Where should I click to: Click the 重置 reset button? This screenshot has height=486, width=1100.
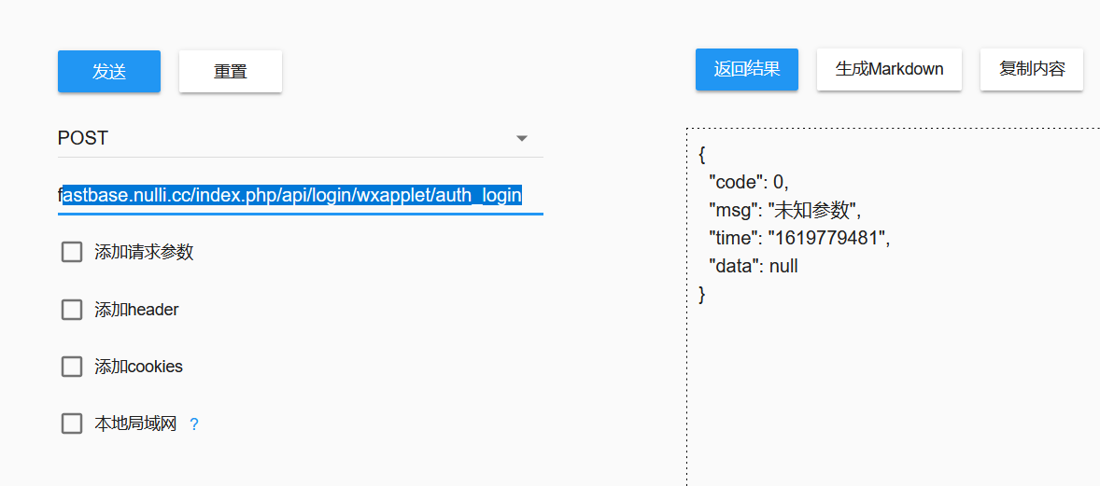pyautogui.click(x=230, y=72)
